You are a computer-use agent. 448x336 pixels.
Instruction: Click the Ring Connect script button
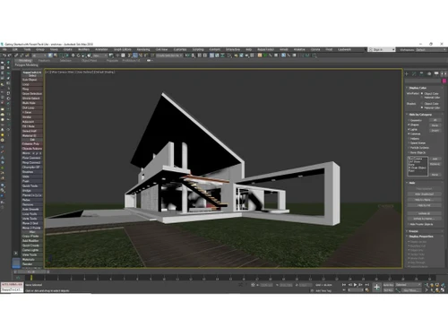tap(32, 162)
